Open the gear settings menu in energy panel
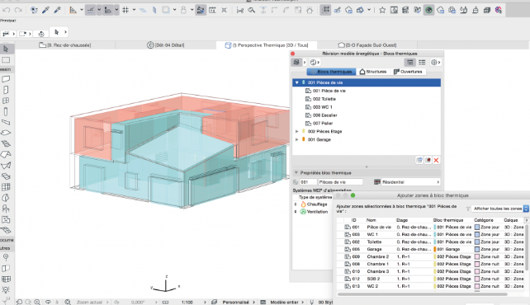The width and height of the screenshot is (530, 305). tap(435, 62)
